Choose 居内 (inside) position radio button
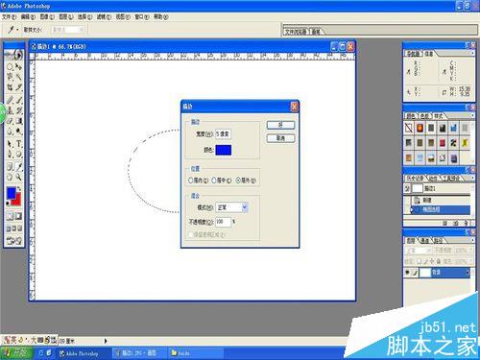The image size is (480, 360). (190, 180)
